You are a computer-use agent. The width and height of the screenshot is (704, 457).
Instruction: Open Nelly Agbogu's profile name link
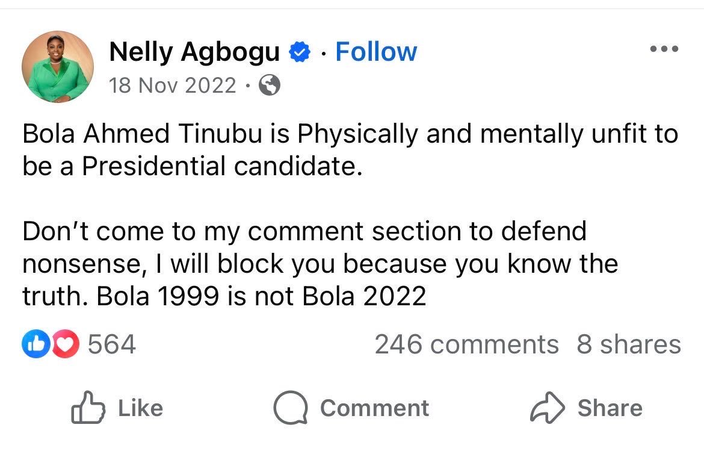(x=194, y=53)
